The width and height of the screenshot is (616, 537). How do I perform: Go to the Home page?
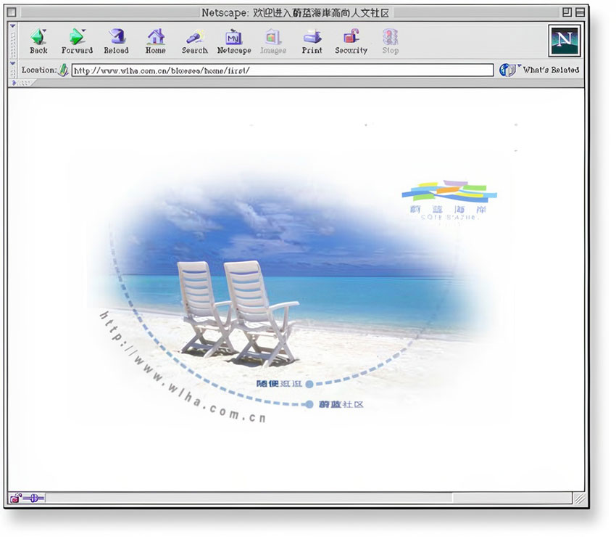pyautogui.click(x=155, y=41)
